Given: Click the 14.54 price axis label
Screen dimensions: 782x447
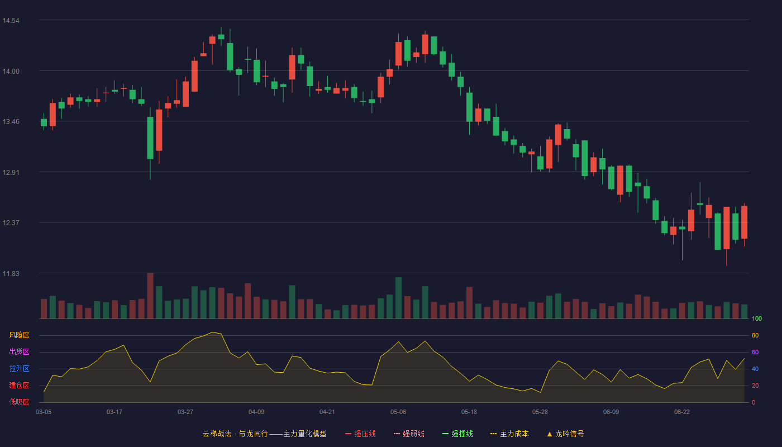Looking at the screenshot, I should (x=11, y=21).
